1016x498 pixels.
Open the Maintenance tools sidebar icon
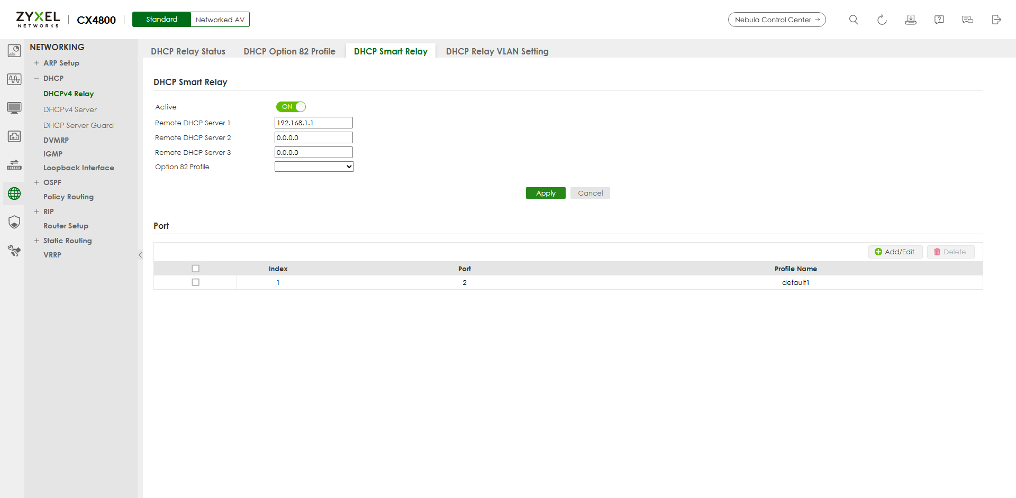tap(14, 251)
